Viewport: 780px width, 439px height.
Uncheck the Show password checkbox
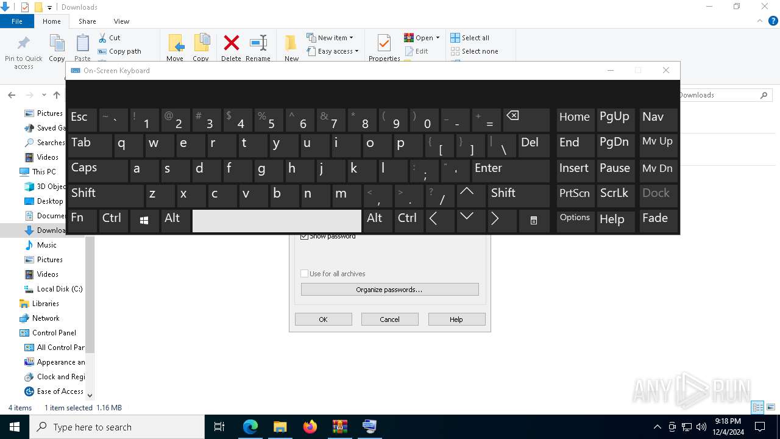coord(305,237)
